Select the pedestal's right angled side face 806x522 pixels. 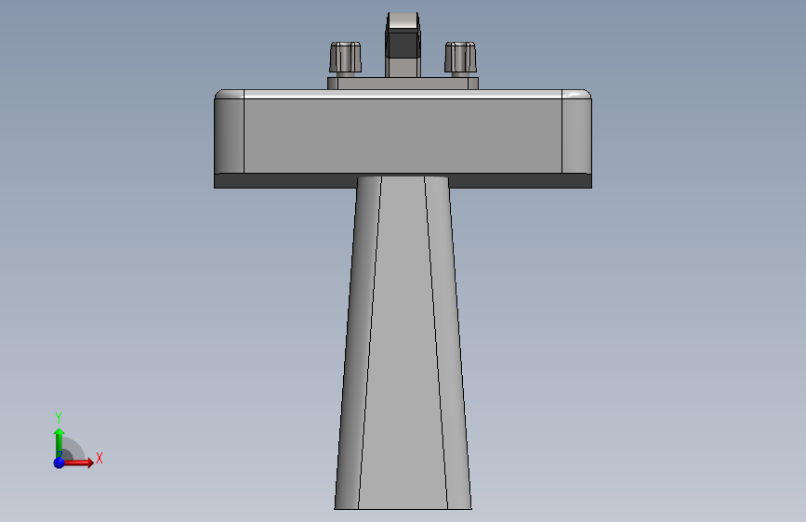tap(448, 343)
